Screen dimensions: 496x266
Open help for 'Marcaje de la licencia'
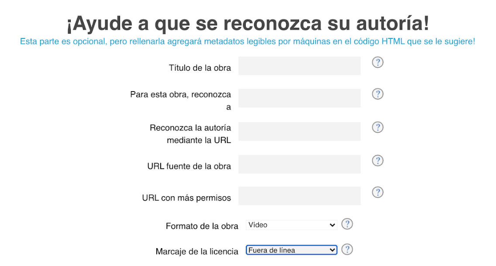[347, 249]
